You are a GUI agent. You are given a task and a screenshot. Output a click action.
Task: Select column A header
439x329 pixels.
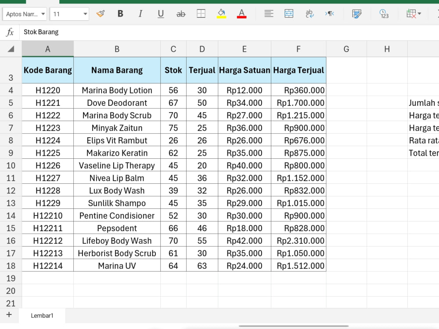point(48,49)
